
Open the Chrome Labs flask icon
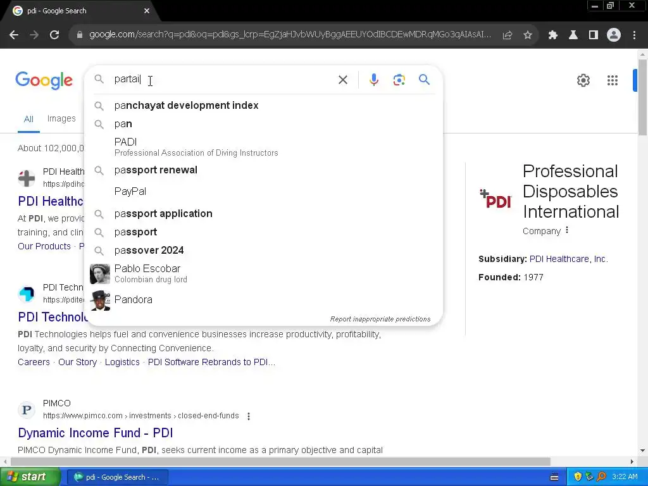tap(573, 35)
